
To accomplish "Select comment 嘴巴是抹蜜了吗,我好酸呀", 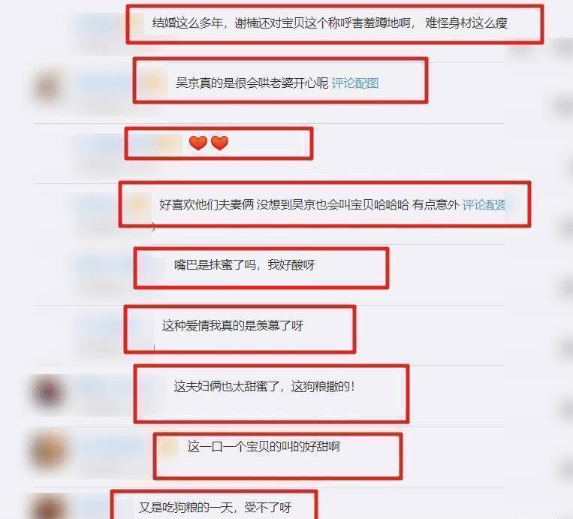I will pyautogui.click(x=245, y=264).
